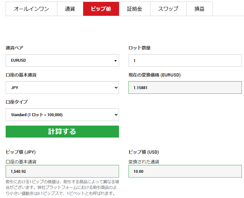This screenshot has width=244, height=198.
Task: Select the ピップ値 tab
Action: [x=101, y=9]
